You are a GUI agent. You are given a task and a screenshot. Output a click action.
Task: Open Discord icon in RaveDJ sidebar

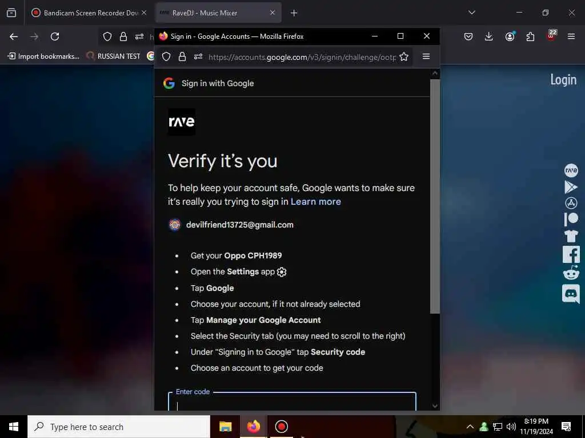tap(571, 293)
